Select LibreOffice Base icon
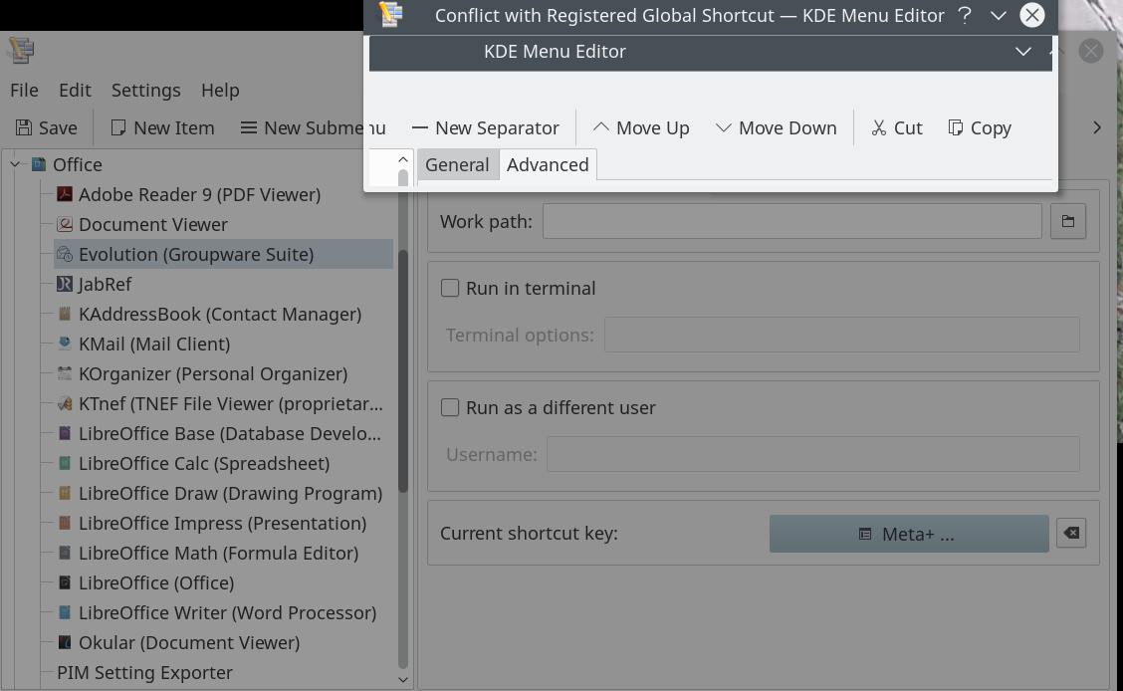The height and width of the screenshot is (691, 1123). click(x=65, y=433)
